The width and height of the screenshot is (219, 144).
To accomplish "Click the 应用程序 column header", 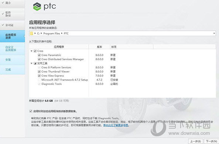I will tap(59, 47).
